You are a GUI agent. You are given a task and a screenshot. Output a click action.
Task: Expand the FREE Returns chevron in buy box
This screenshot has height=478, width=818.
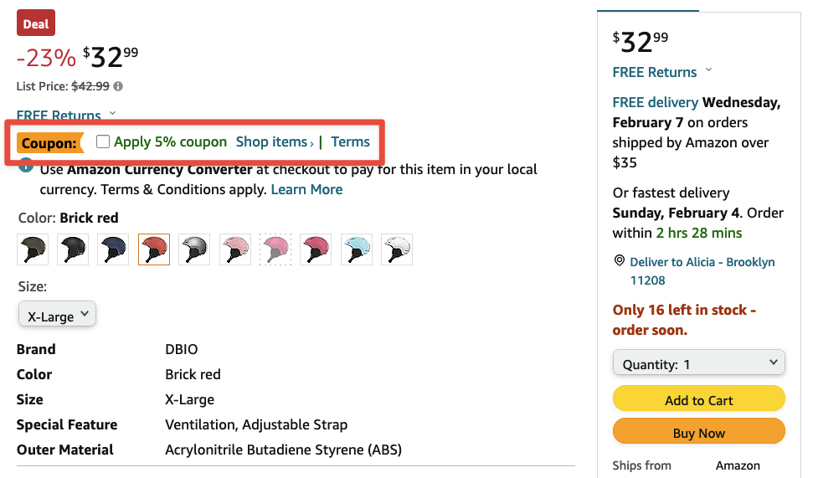pos(708,70)
